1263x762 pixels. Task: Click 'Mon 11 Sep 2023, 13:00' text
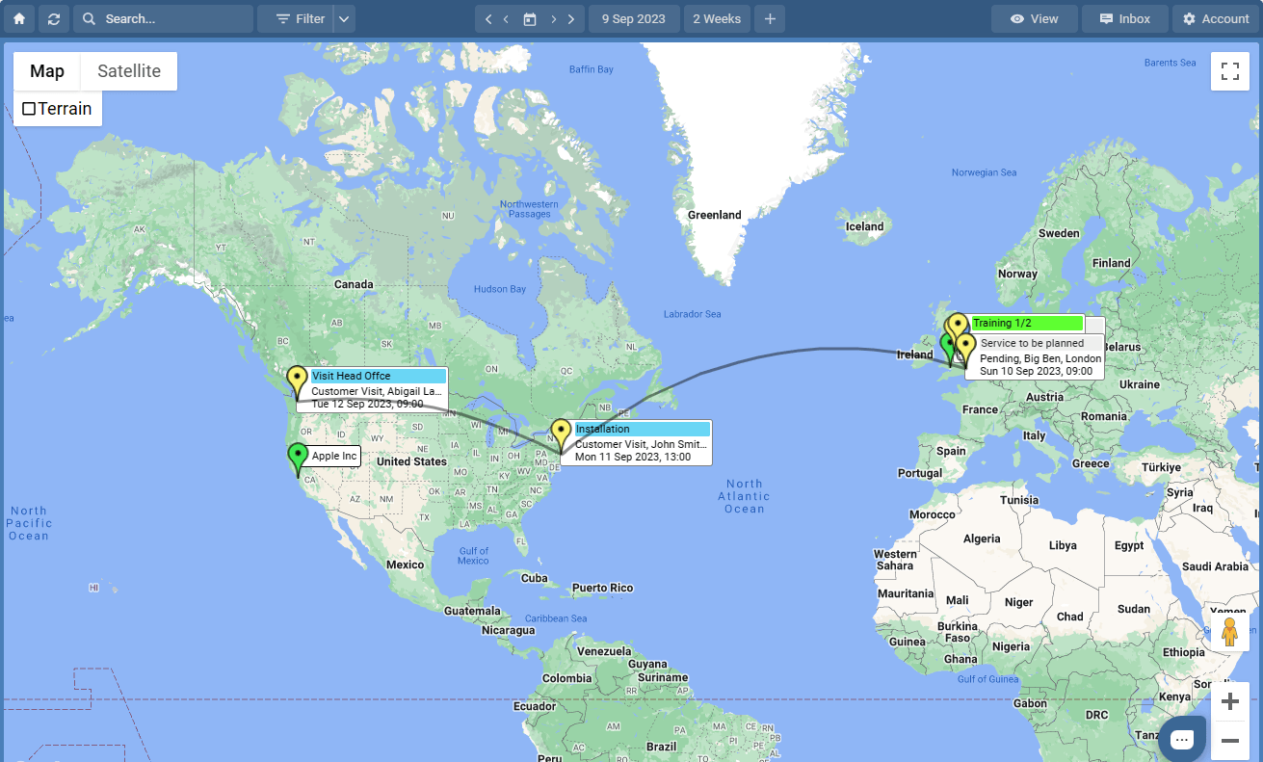[x=633, y=457]
